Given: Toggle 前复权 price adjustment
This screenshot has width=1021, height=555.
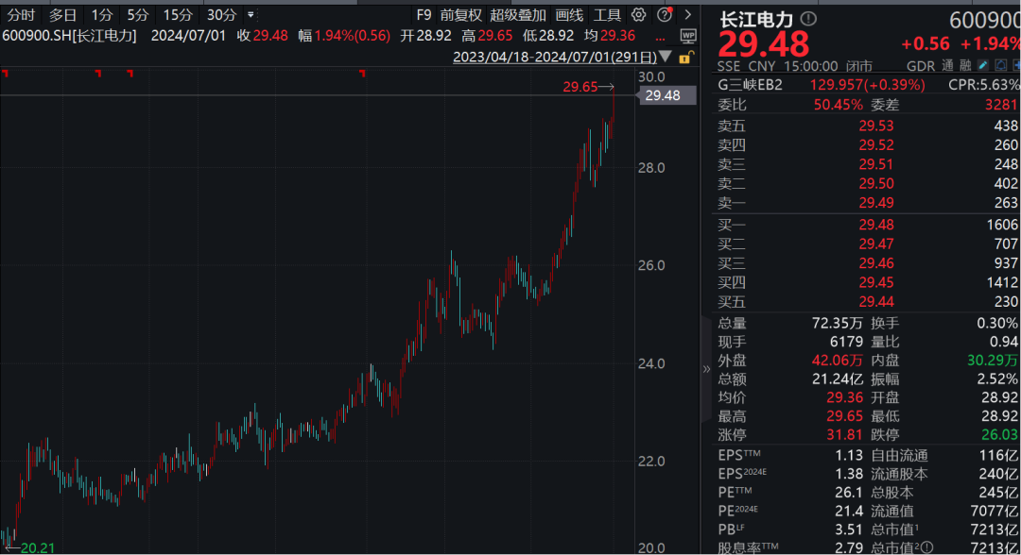Looking at the screenshot, I should click(x=460, y=15).
